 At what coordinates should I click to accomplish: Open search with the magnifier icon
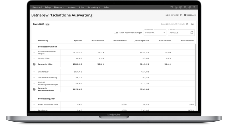click(x=185, y=7)
